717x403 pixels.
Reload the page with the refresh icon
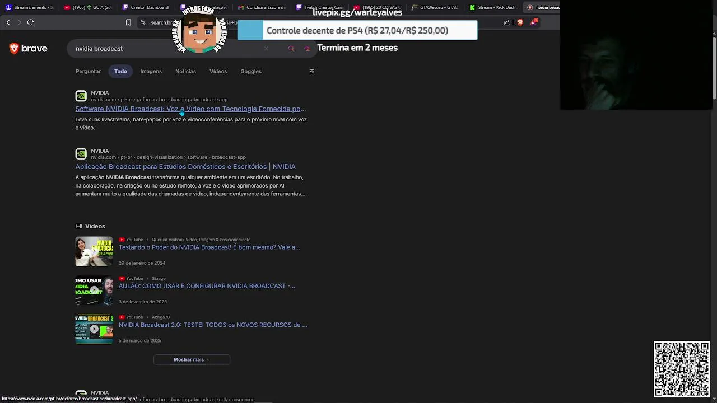[x=31, y=22]
